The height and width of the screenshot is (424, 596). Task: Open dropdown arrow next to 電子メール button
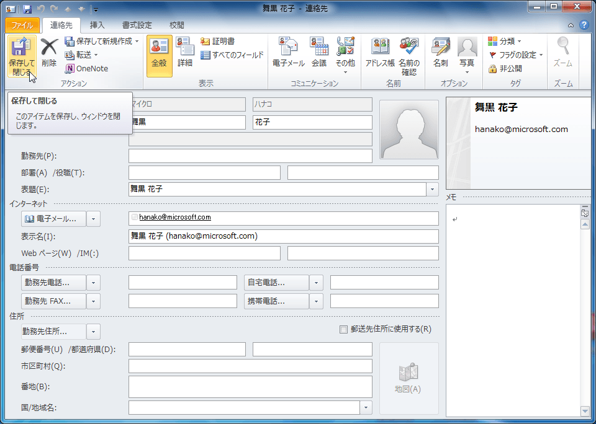[x=94, y=219]
